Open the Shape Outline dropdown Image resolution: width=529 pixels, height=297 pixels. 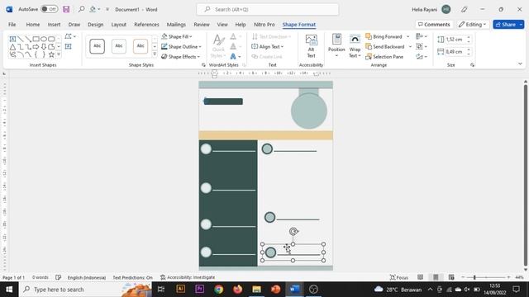(x=181, y=46)
